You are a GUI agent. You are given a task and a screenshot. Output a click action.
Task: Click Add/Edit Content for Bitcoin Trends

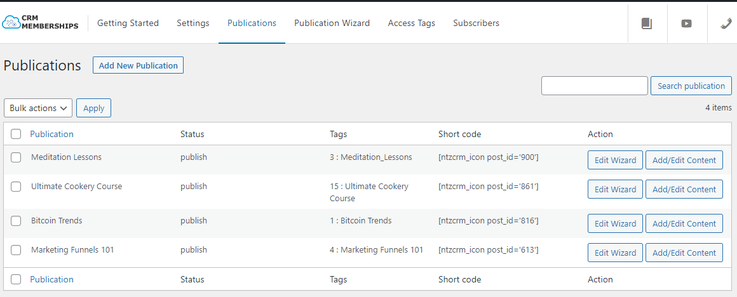coord(684,224)
